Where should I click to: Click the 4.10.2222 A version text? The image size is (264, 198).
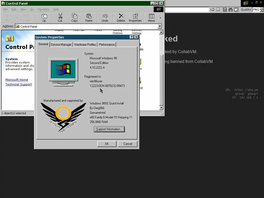[97, 67]
